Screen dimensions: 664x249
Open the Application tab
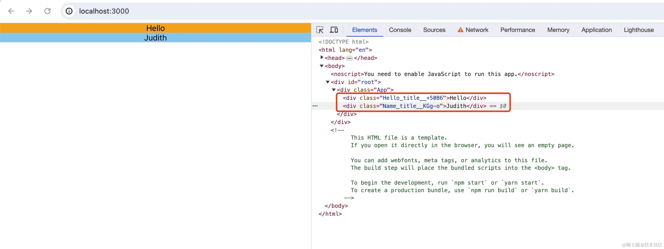596,30
